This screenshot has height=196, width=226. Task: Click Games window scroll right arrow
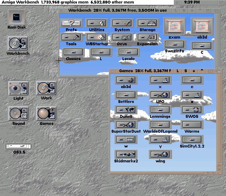pos(213,173)
